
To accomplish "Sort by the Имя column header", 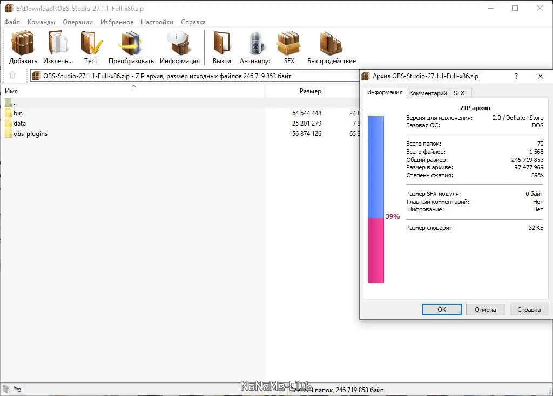I will point(132,91).
